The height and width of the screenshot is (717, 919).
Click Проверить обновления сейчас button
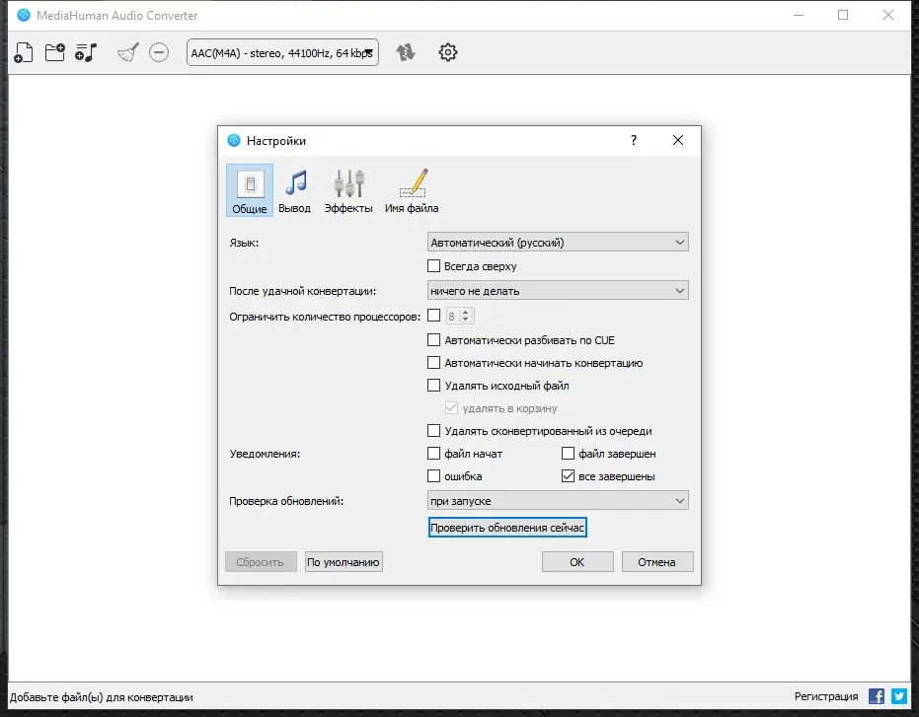click(x=507, y=528)
